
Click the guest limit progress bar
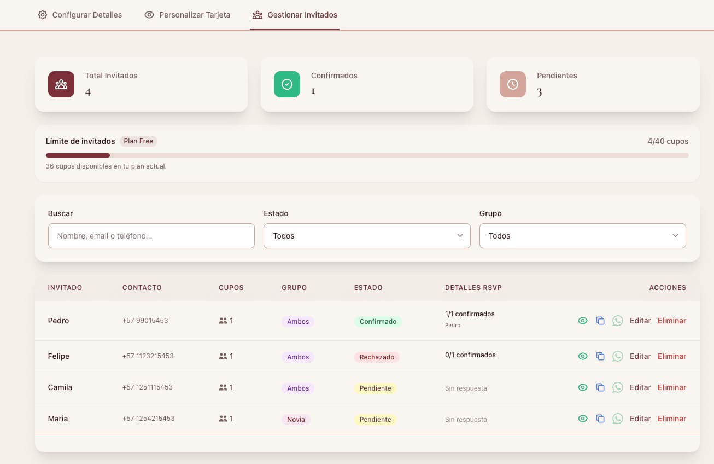(367, 155)
